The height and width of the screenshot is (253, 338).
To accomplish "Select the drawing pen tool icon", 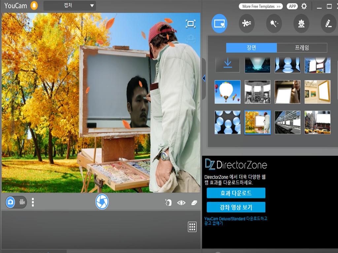I will [328, 23].
